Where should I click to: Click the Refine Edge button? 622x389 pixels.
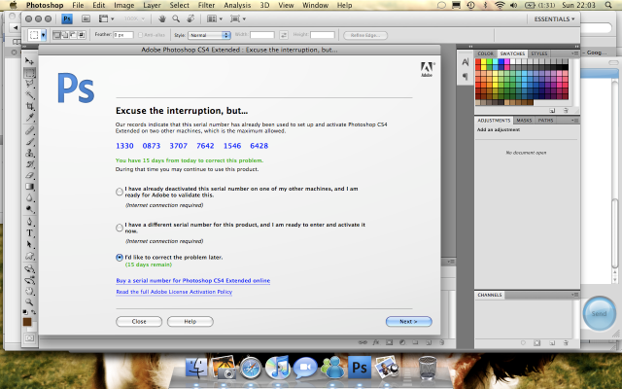tap(365, 35)
